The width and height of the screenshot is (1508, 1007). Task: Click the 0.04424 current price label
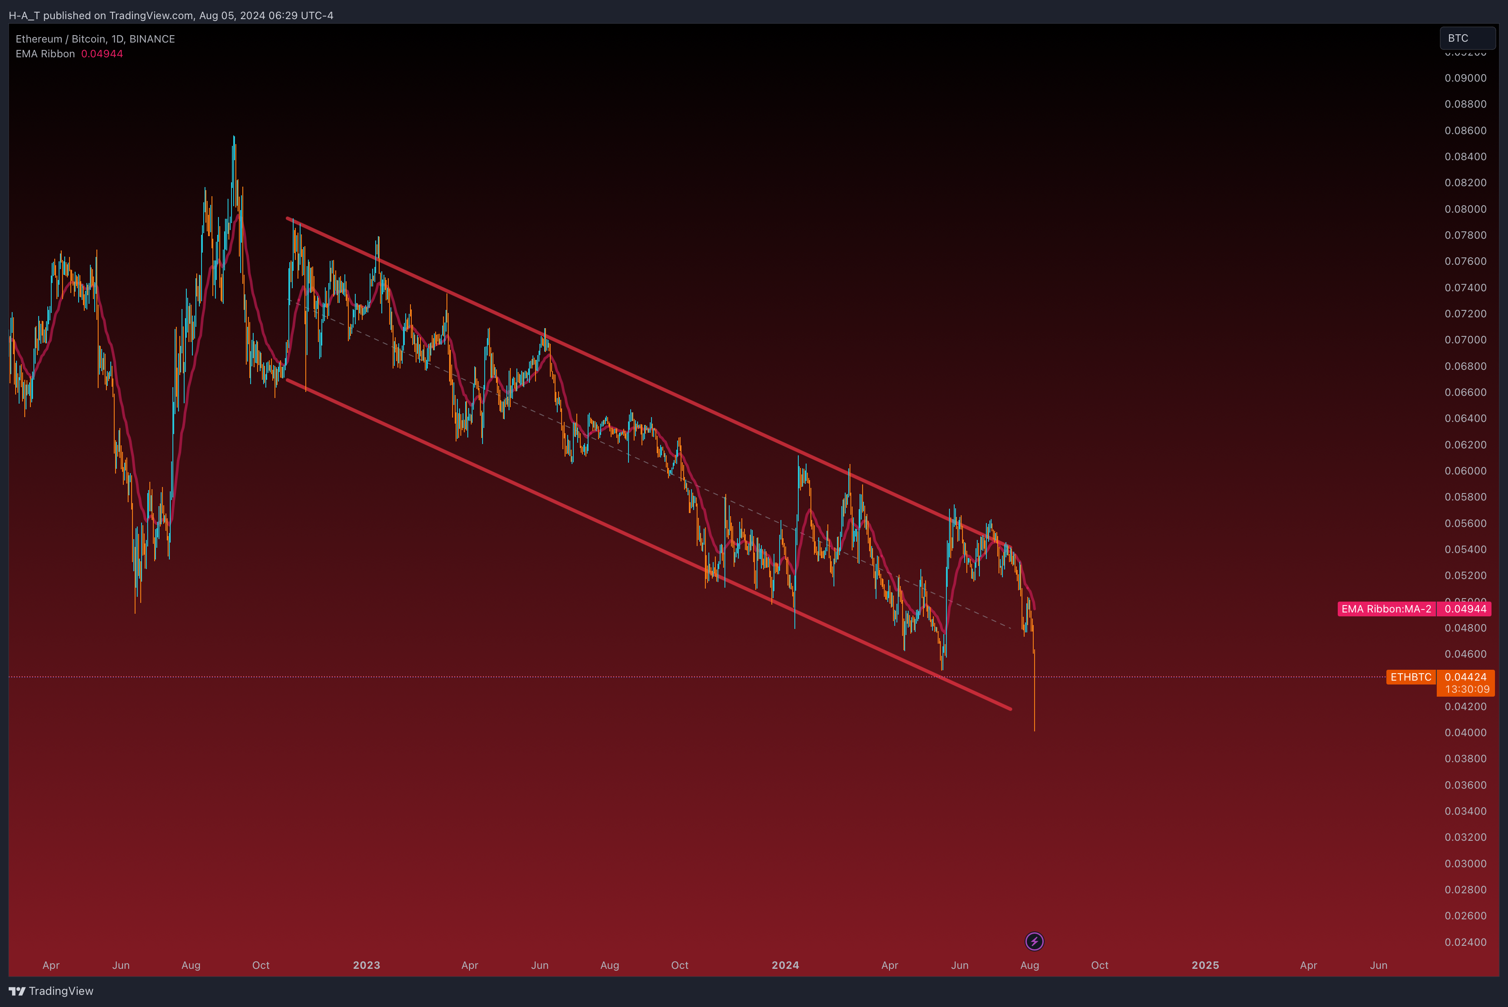1465,677
